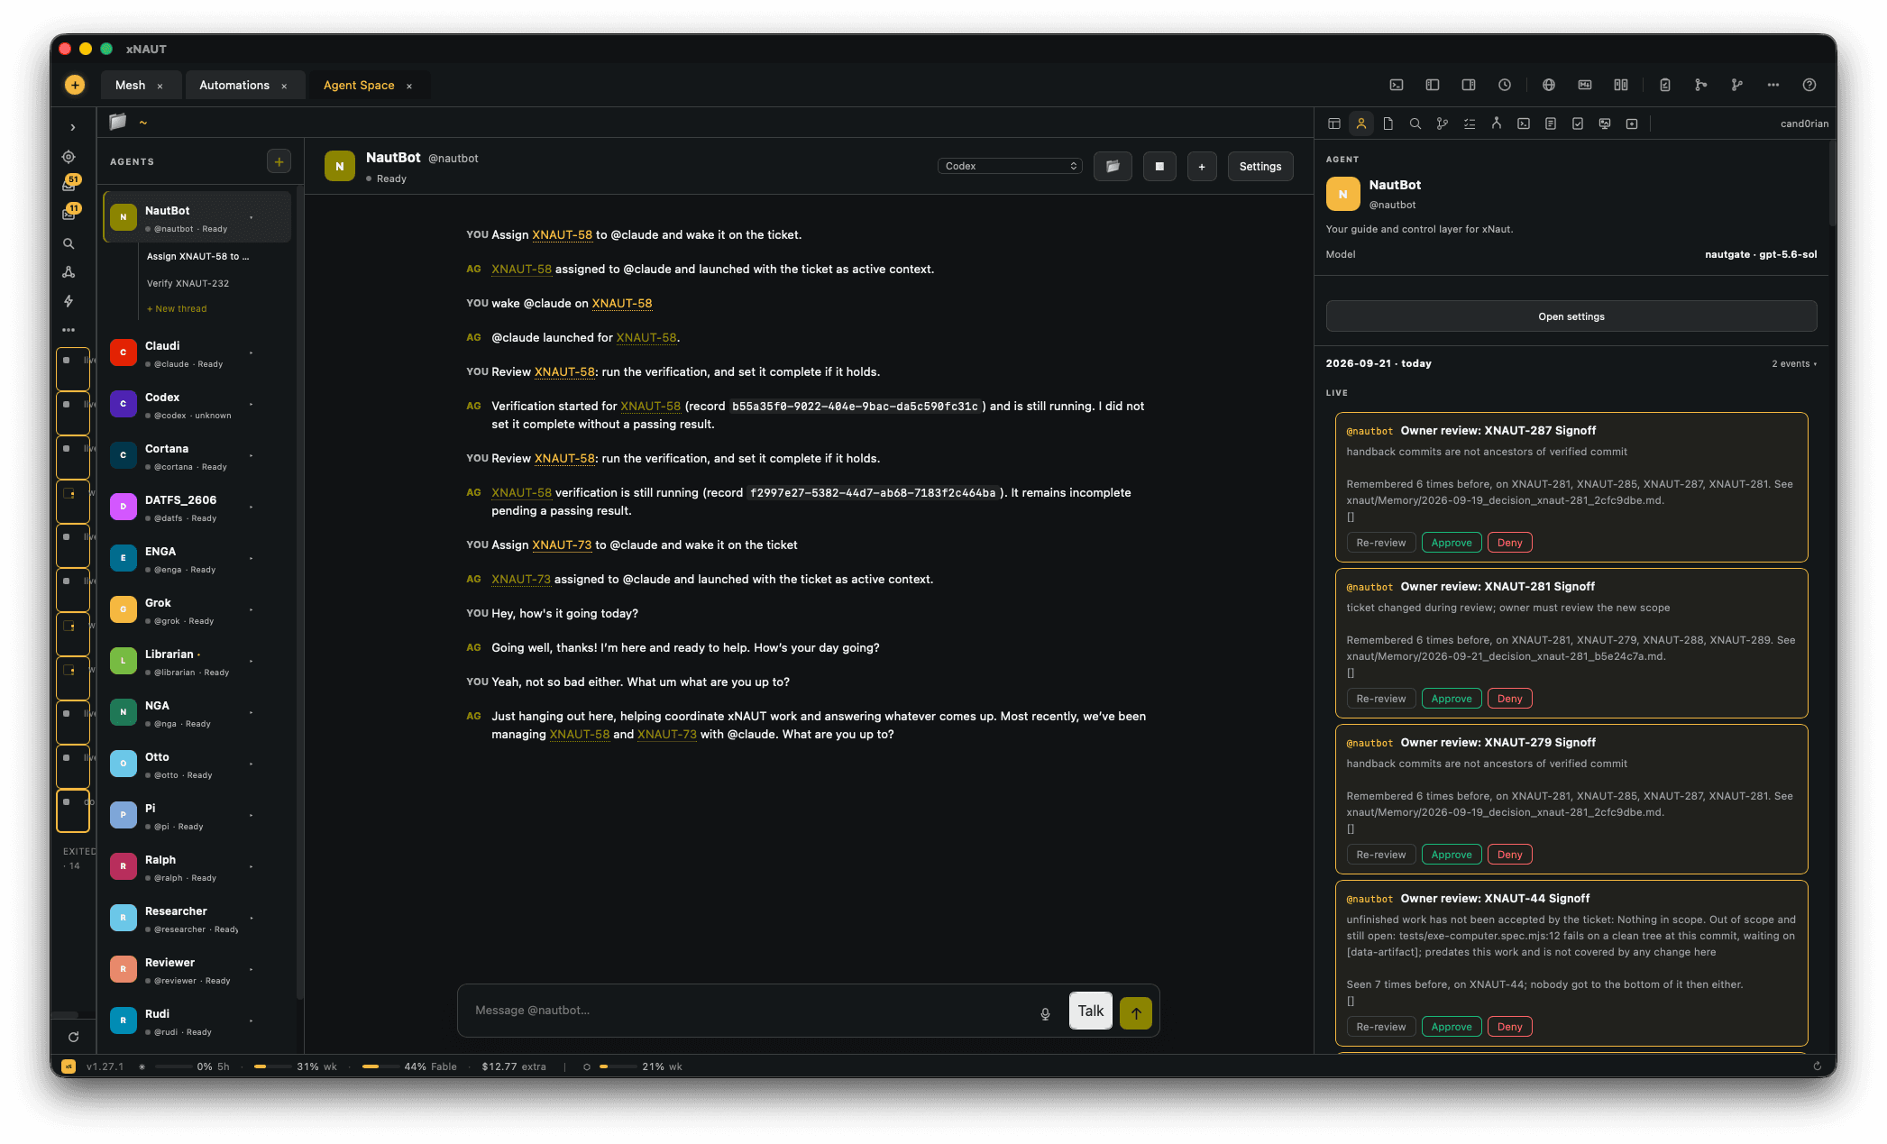The width and height of the screenshot is (1887, 1144).
Task: Open the terminal icon in top toolbar
Action: (1397, 85)
